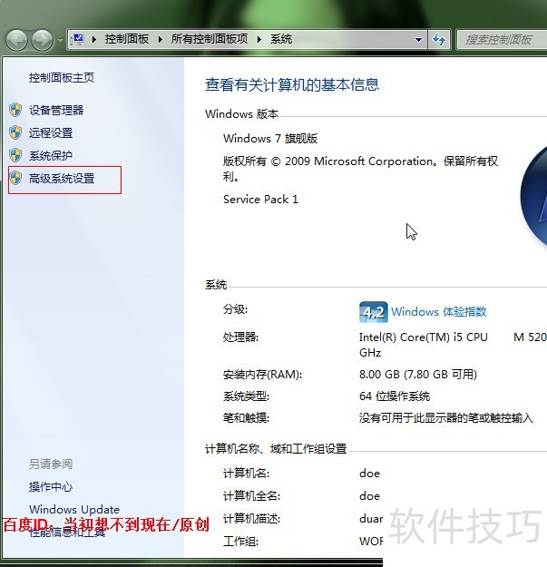Image resolution: width=547 pixels, height=567 pixels.
Task: Select 所有控制面板项 breadcrumb
Action: click(x=210, y=39)
